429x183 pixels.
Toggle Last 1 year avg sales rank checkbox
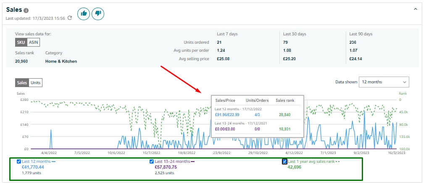(285, 162)
